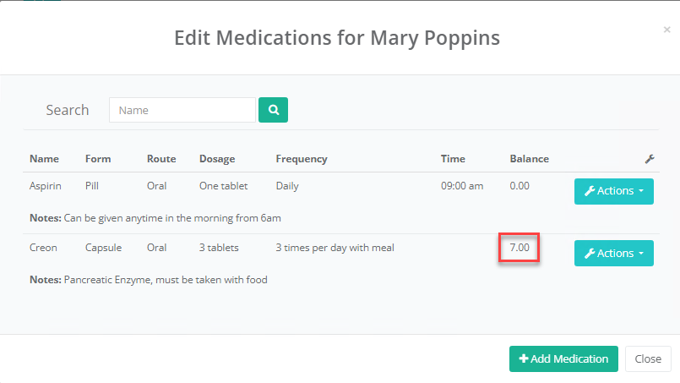The image size is (680, 383).
Task: Open Actions dropdown for Creon
Action: [613, 253]
